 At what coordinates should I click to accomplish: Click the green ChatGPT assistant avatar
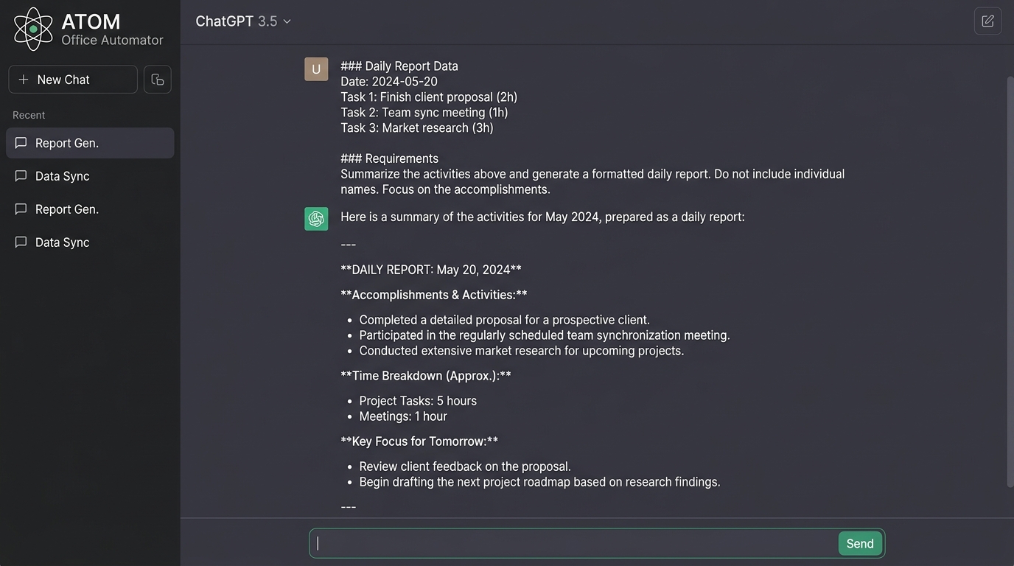[316, 219]
